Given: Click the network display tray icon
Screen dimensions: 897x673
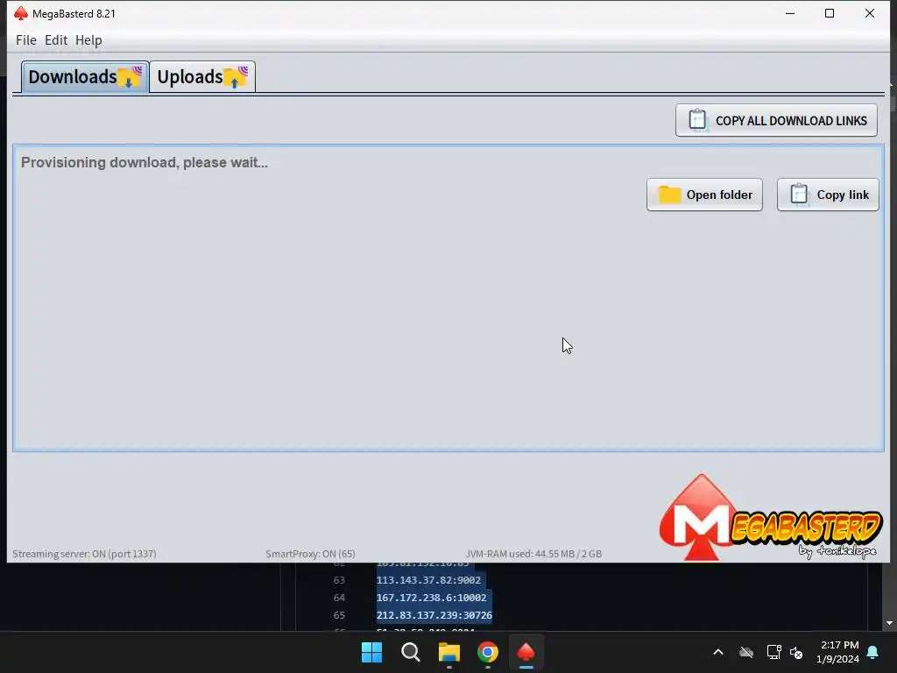Looking at the screenshot, I should 773,652.
